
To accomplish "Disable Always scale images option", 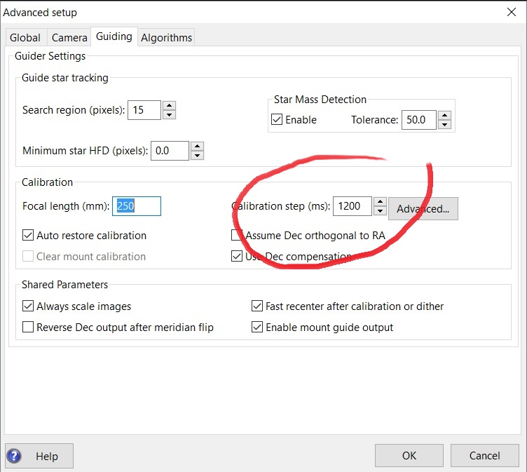I will pos(28,306).
